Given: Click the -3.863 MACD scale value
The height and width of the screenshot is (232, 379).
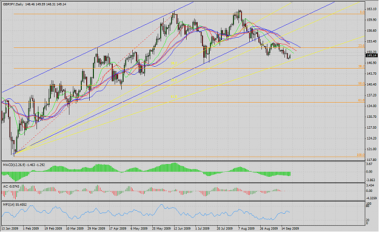Looking at the screenshot, I should pos(371,180).
